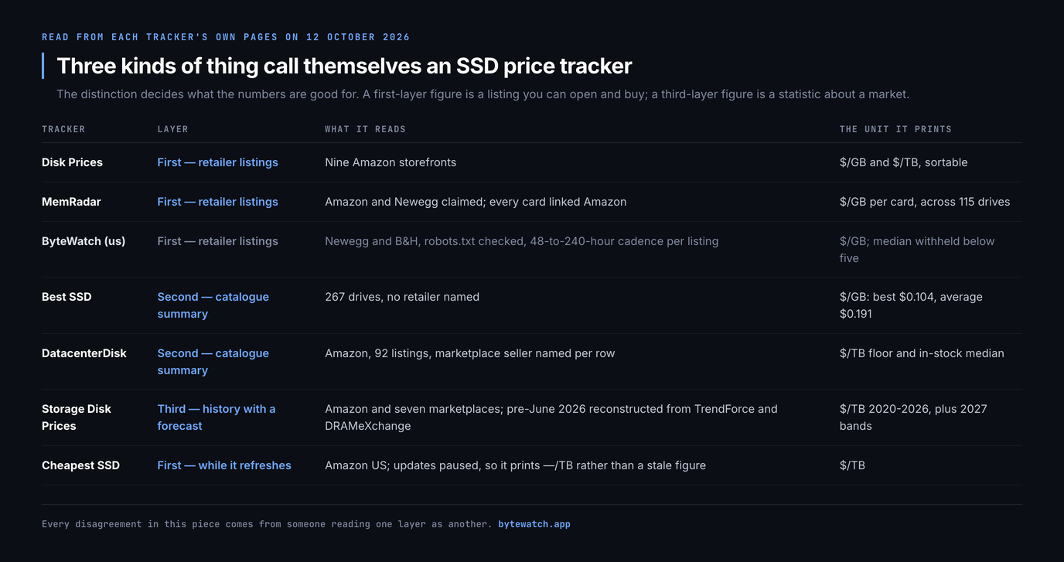1064x562 pixels.
Task: Click the '$/TB floor and in-stock median' cell
Action: [x=922, y=353]
